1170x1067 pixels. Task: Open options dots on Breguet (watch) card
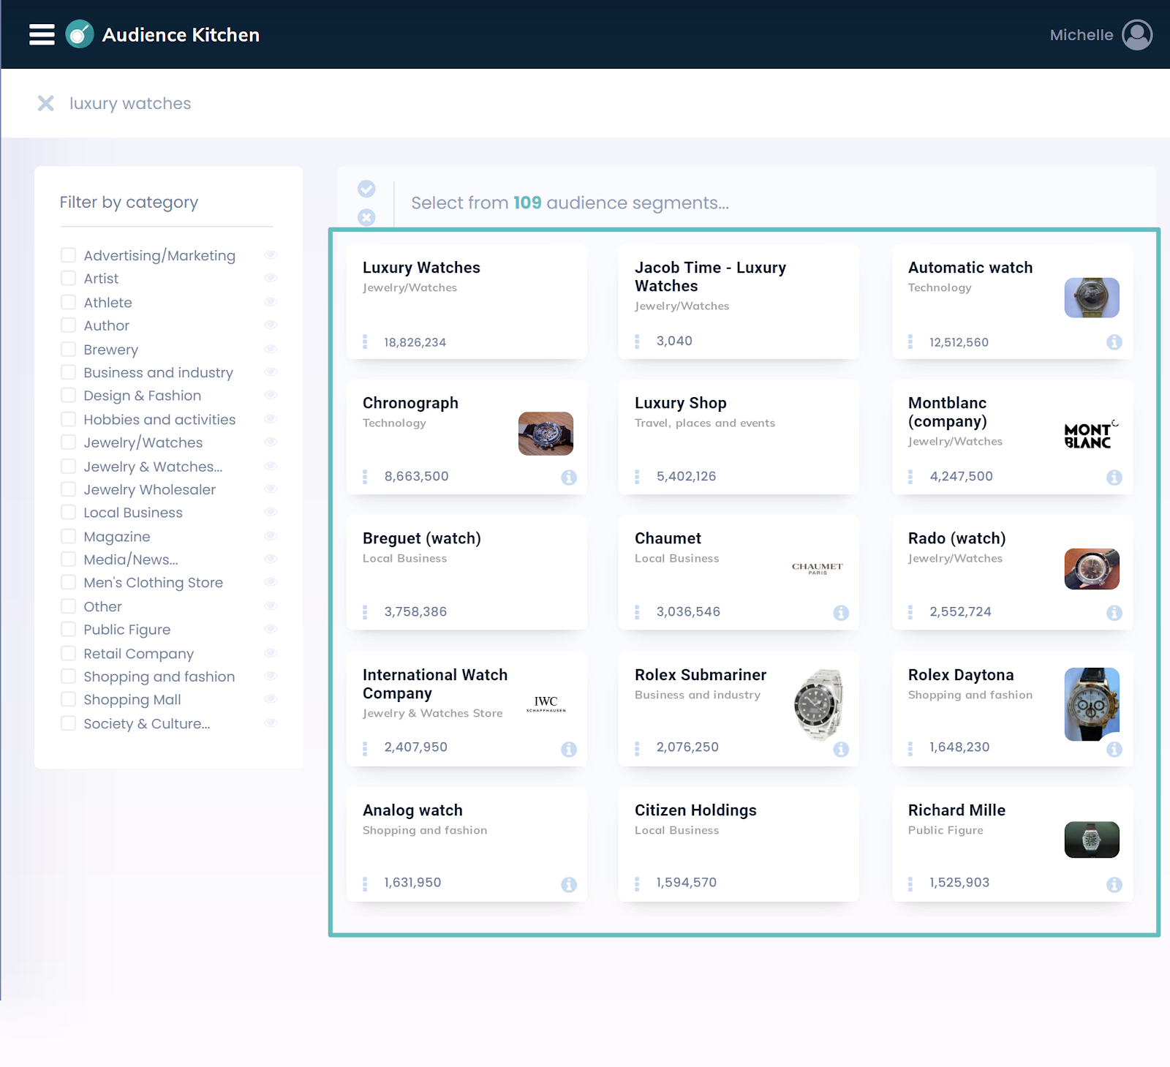pos(365,612)
